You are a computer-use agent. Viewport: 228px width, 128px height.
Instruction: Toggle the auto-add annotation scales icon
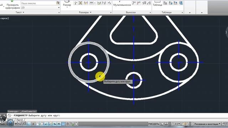[187, 124]
